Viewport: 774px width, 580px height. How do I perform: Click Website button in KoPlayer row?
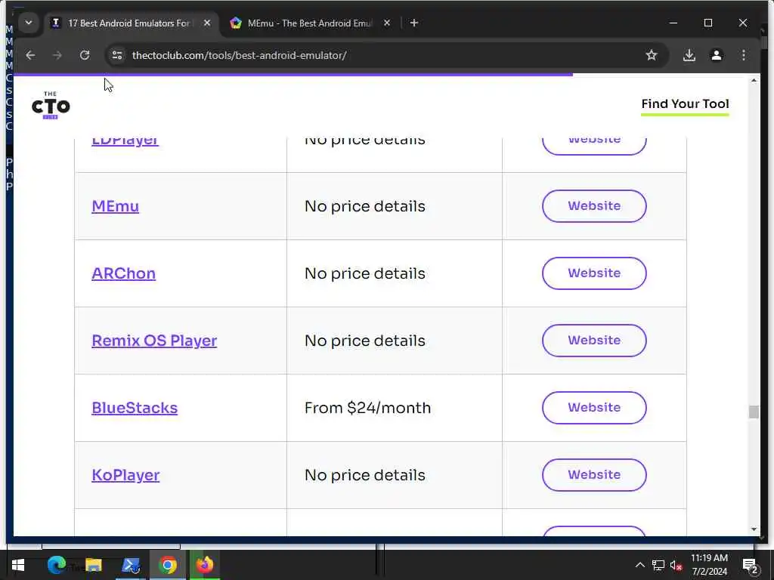point(594,475)
